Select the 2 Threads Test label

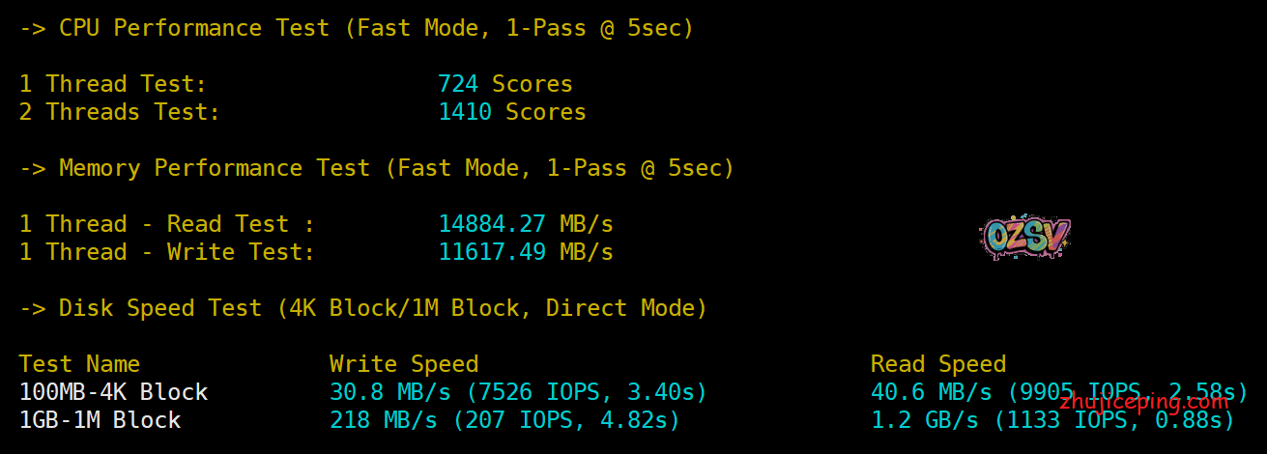pyautogui.click(x=120, y=112)
